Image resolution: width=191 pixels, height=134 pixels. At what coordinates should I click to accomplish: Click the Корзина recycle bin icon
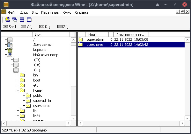tap(10, 50)
